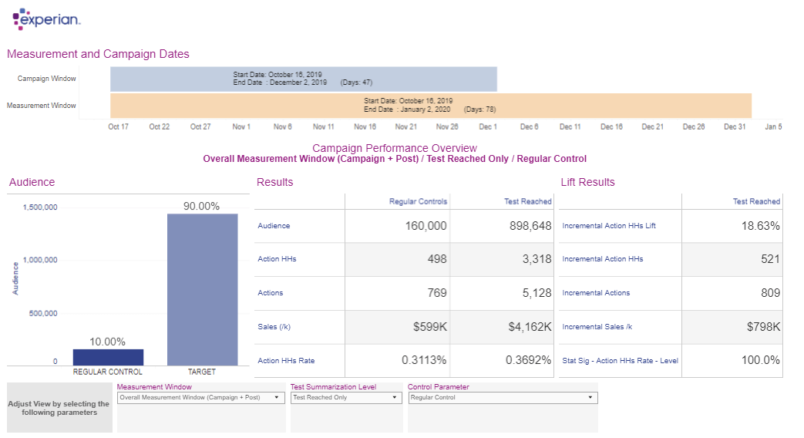
Task: Select the Incremental Action HHs Lift label
Action: [609, 226]
